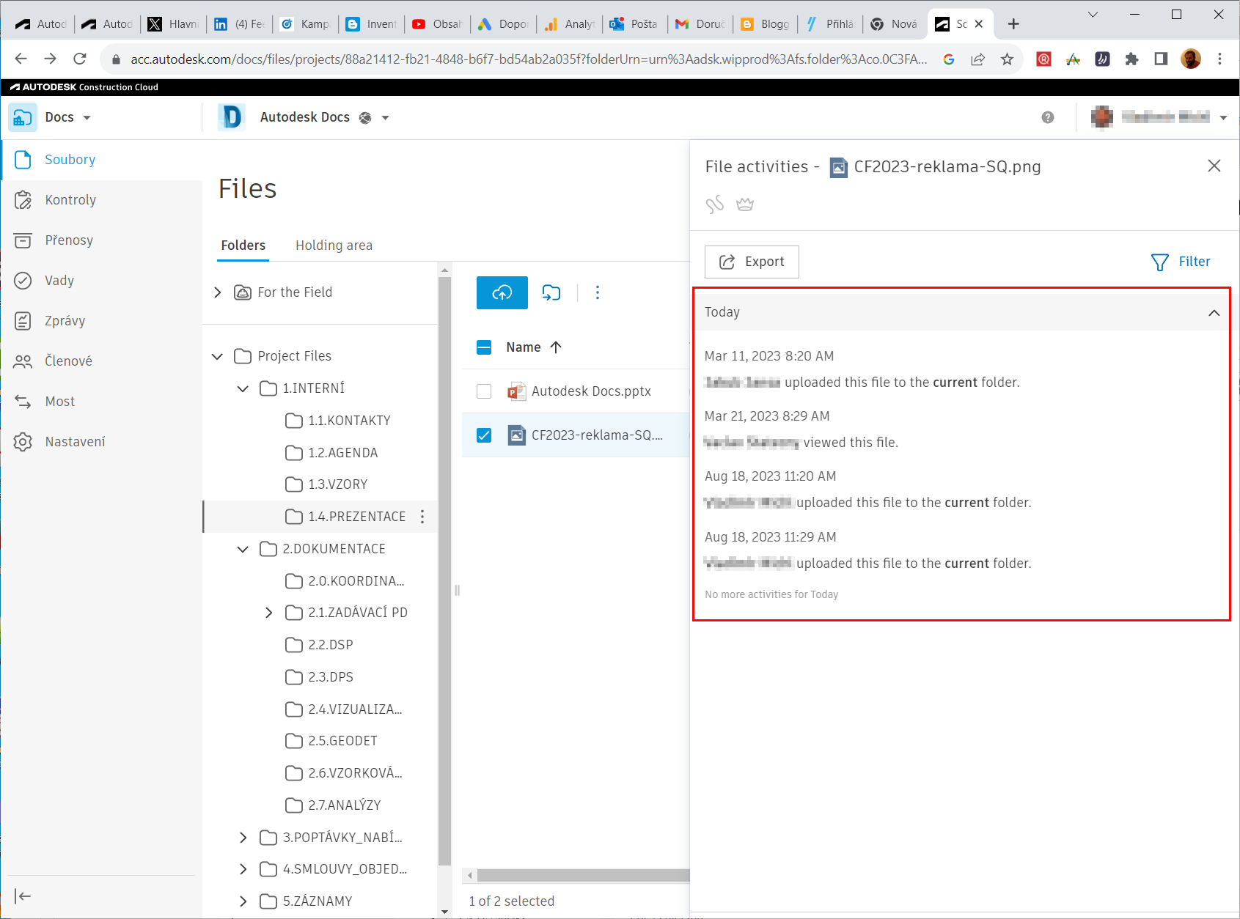Image resolution: width=1240 pixels, height=919 pixels.
Task: Expand the 3.POPTÁVKY_NABÍ folder
Action: tap(243, 838)
